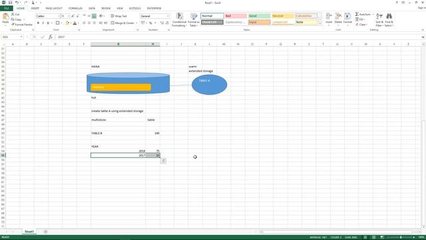Switch to the DATA tab
The width and height of the screenshot is (426, 240).
pyautogui.click(x=92, y=8)
